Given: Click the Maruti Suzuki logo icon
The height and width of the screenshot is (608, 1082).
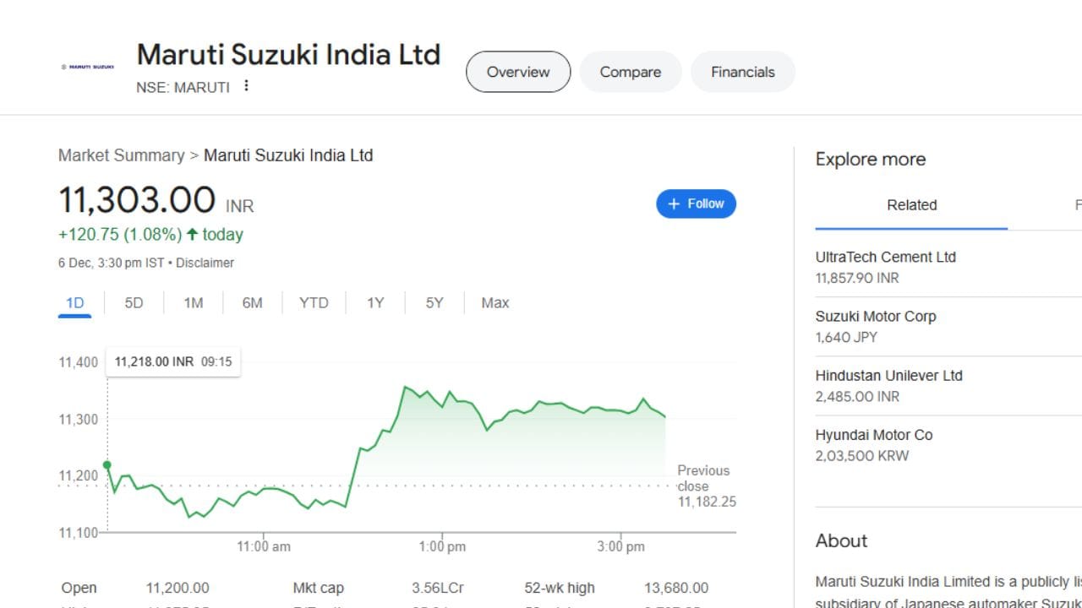Looking at the screenshot, I should click(x=87, y=67).
